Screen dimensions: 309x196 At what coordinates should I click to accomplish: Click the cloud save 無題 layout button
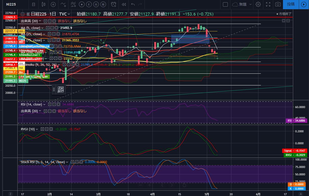(239, 4)
